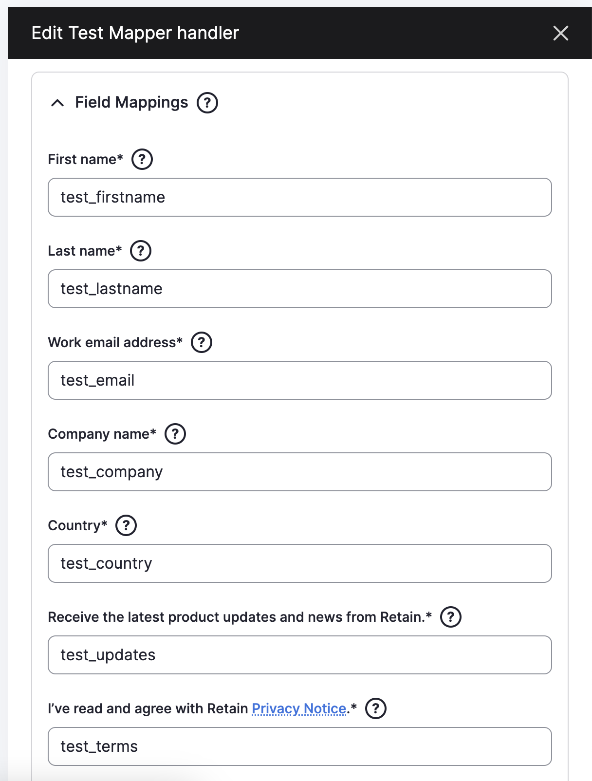Click the First name input containing test_firstname

tap(300, 197)
